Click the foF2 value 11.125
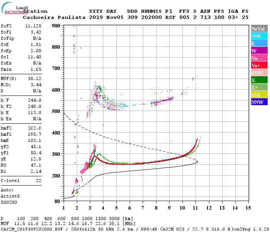The width and height of the screenshot is (270, 232). (33, 26)
